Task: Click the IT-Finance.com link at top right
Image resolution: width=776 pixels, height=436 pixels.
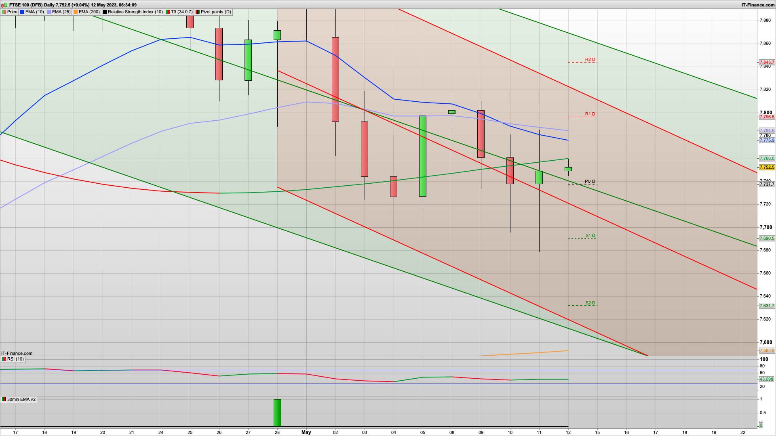Action: click(758, 5)
